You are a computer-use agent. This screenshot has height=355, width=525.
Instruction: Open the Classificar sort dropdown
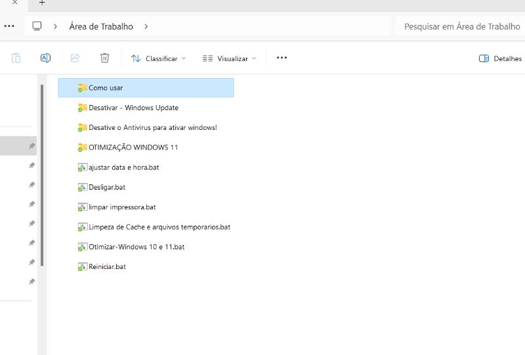pos(158,58)
